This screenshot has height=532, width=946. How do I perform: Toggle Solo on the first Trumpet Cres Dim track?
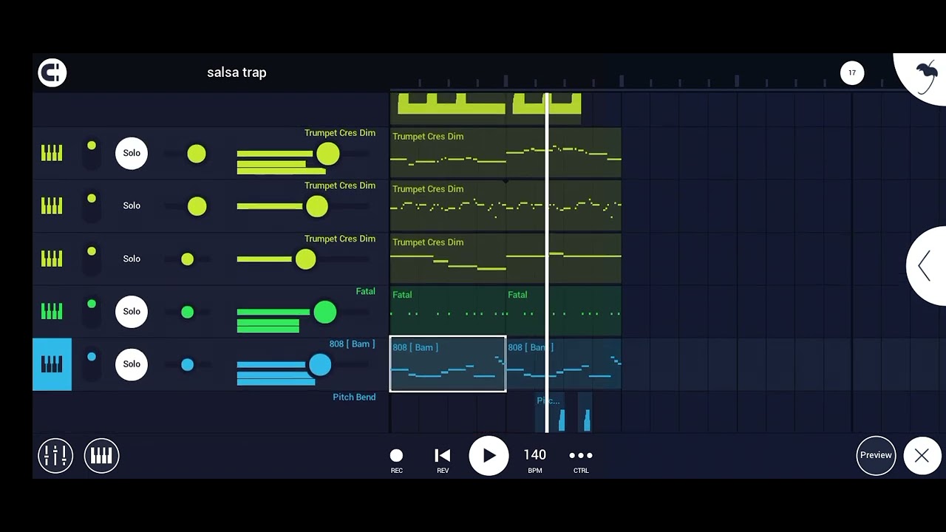coord(132,153)
